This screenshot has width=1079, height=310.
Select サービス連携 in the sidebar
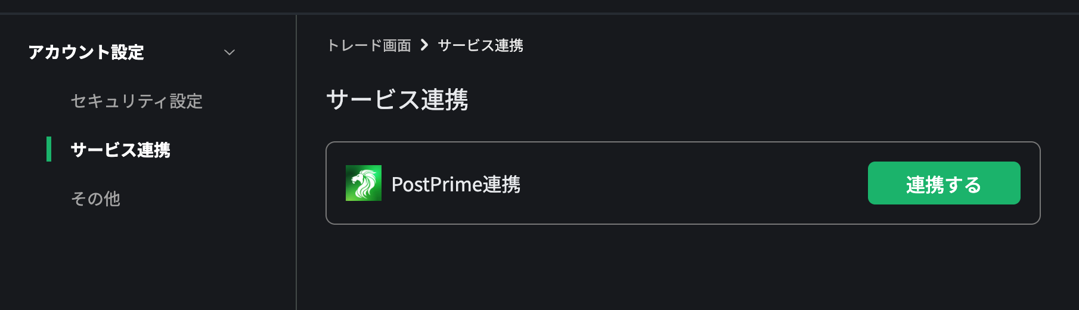120,150
